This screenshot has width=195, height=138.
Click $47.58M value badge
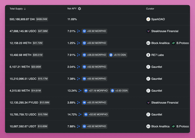[x=43, y=31]
